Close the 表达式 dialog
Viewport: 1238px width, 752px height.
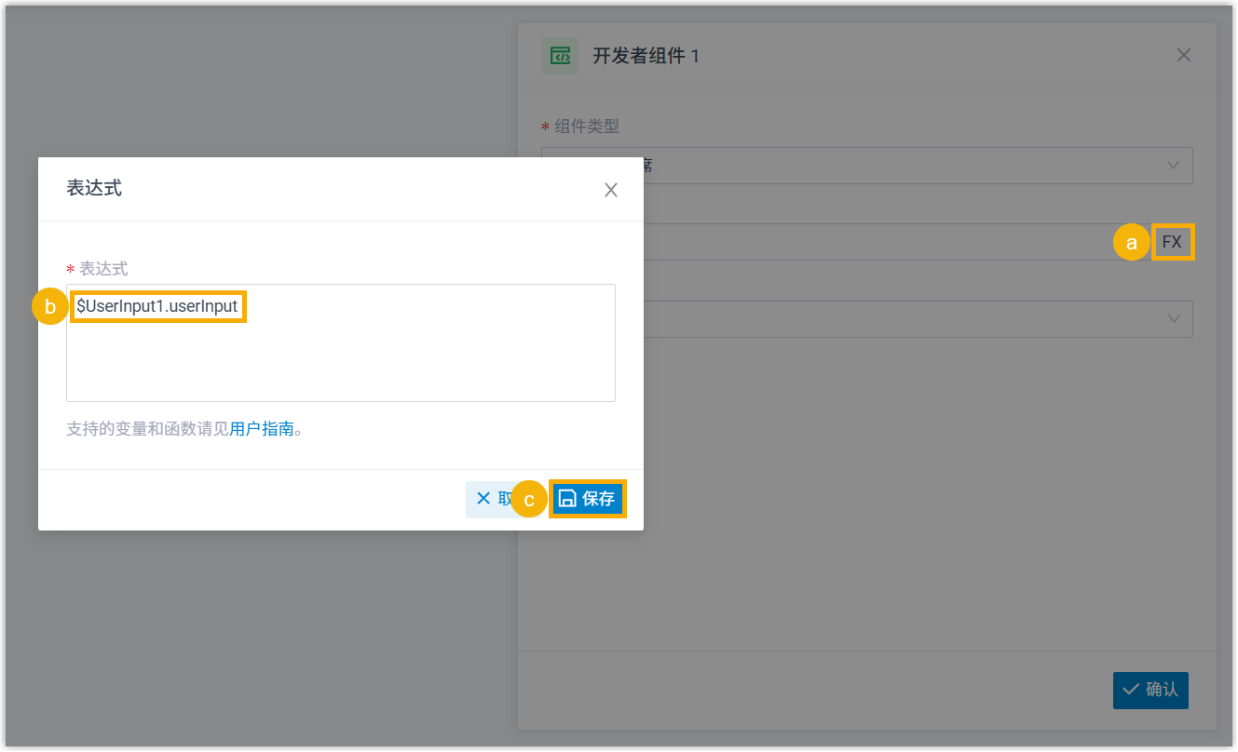tap(611, 190)
